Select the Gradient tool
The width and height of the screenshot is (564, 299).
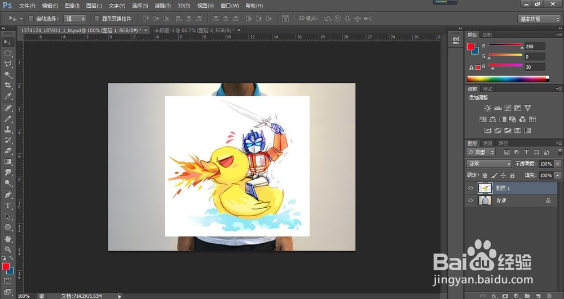pyautogui.click(x=7, y=162)
